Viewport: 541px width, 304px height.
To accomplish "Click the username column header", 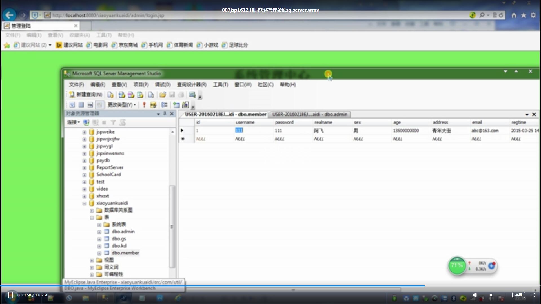I will (245, 122).
